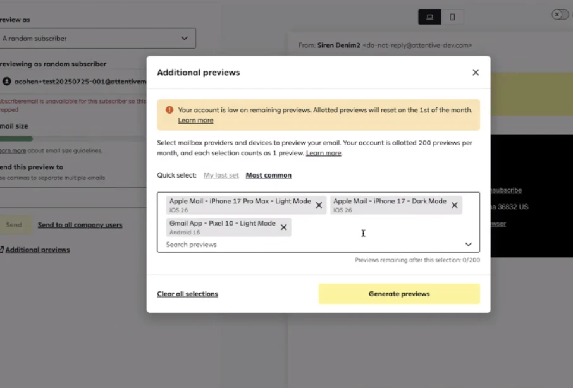Open the Preview as subscriber dropdown
Viewport: 573px width, 388px height.
pos(97,39)
